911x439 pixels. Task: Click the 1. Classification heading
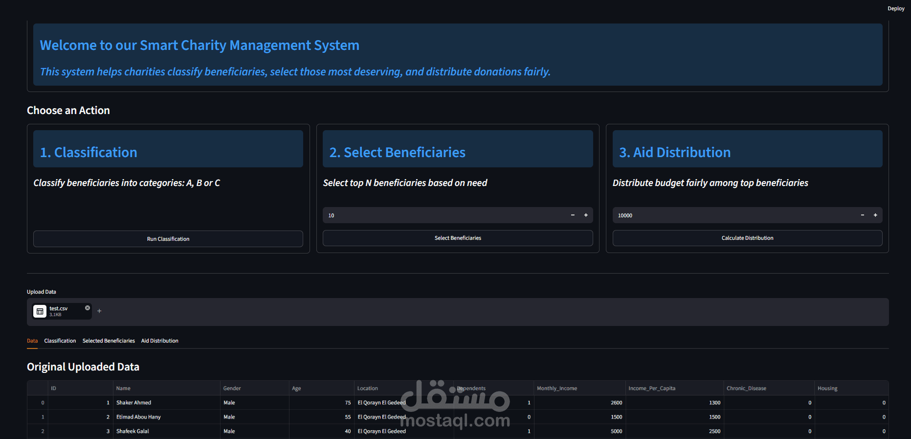(x=89, y=152)
